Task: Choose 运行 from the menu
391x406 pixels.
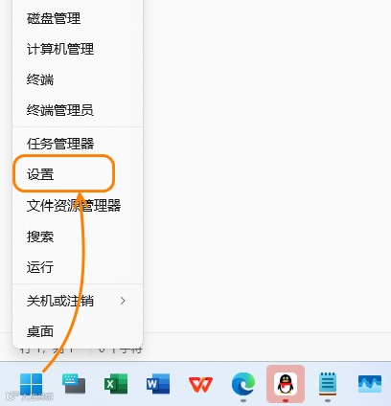Action: 78,267
